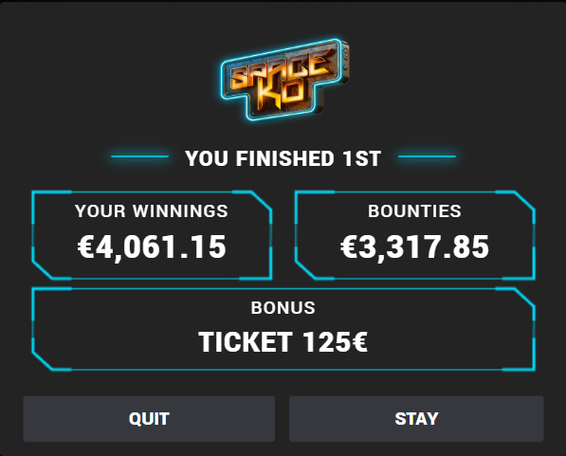Click the euro sign after TICKET 125
The height and width of the screenshot is (456, 566).
(359, 342)
